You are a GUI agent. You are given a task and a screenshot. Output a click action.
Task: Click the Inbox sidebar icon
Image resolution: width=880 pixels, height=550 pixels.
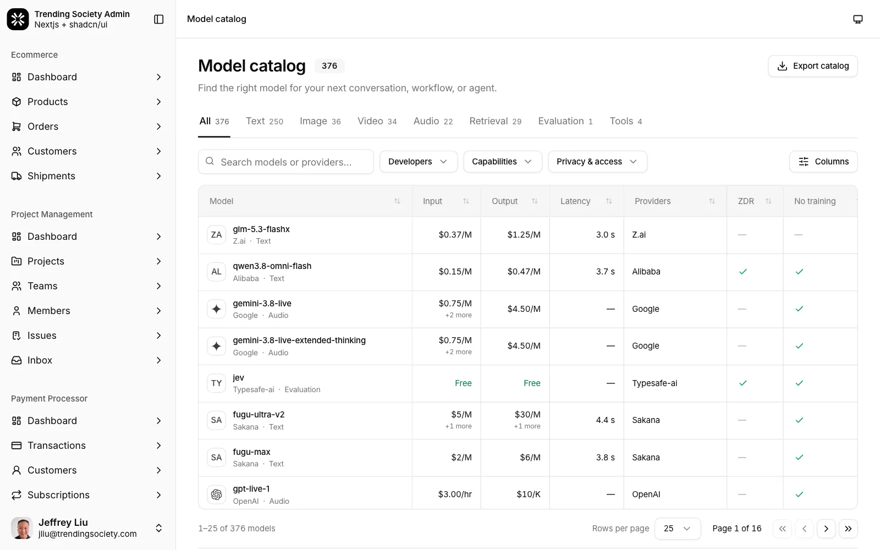(x=16, y=360)
